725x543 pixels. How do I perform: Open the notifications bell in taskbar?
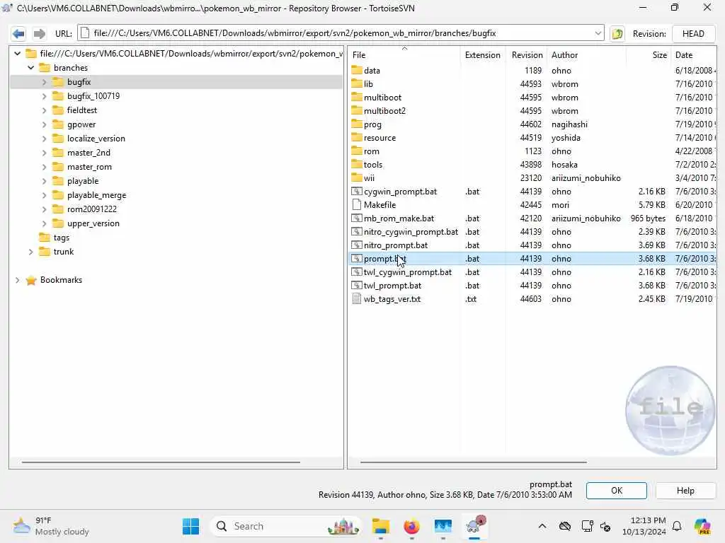676,526
